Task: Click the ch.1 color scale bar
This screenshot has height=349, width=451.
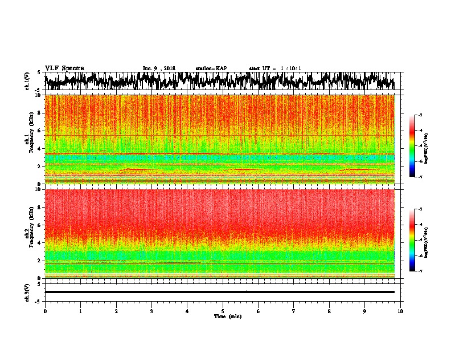Action: coord(412,146)
